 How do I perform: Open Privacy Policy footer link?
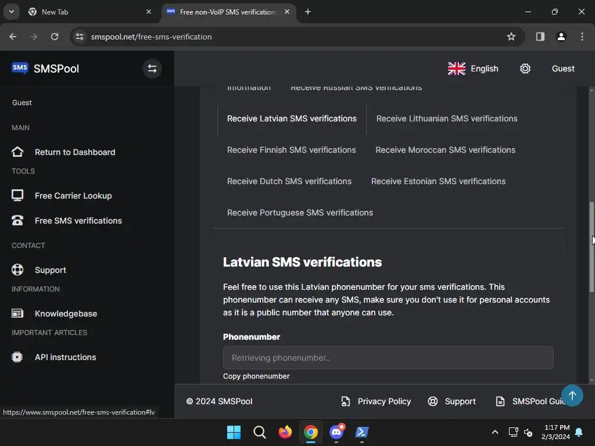click(x=384, y=401)
